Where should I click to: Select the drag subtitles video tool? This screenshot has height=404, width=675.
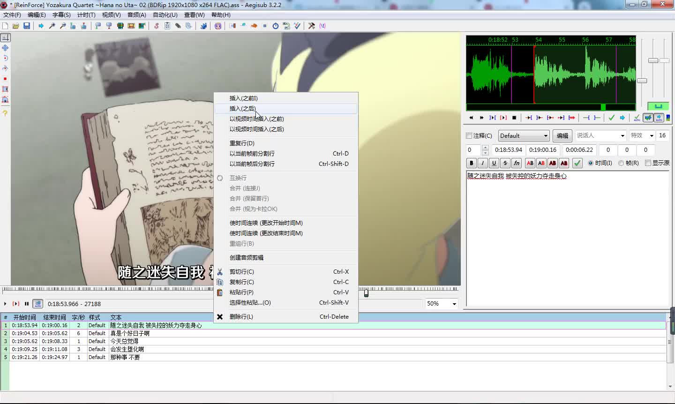tap(5, 48)
